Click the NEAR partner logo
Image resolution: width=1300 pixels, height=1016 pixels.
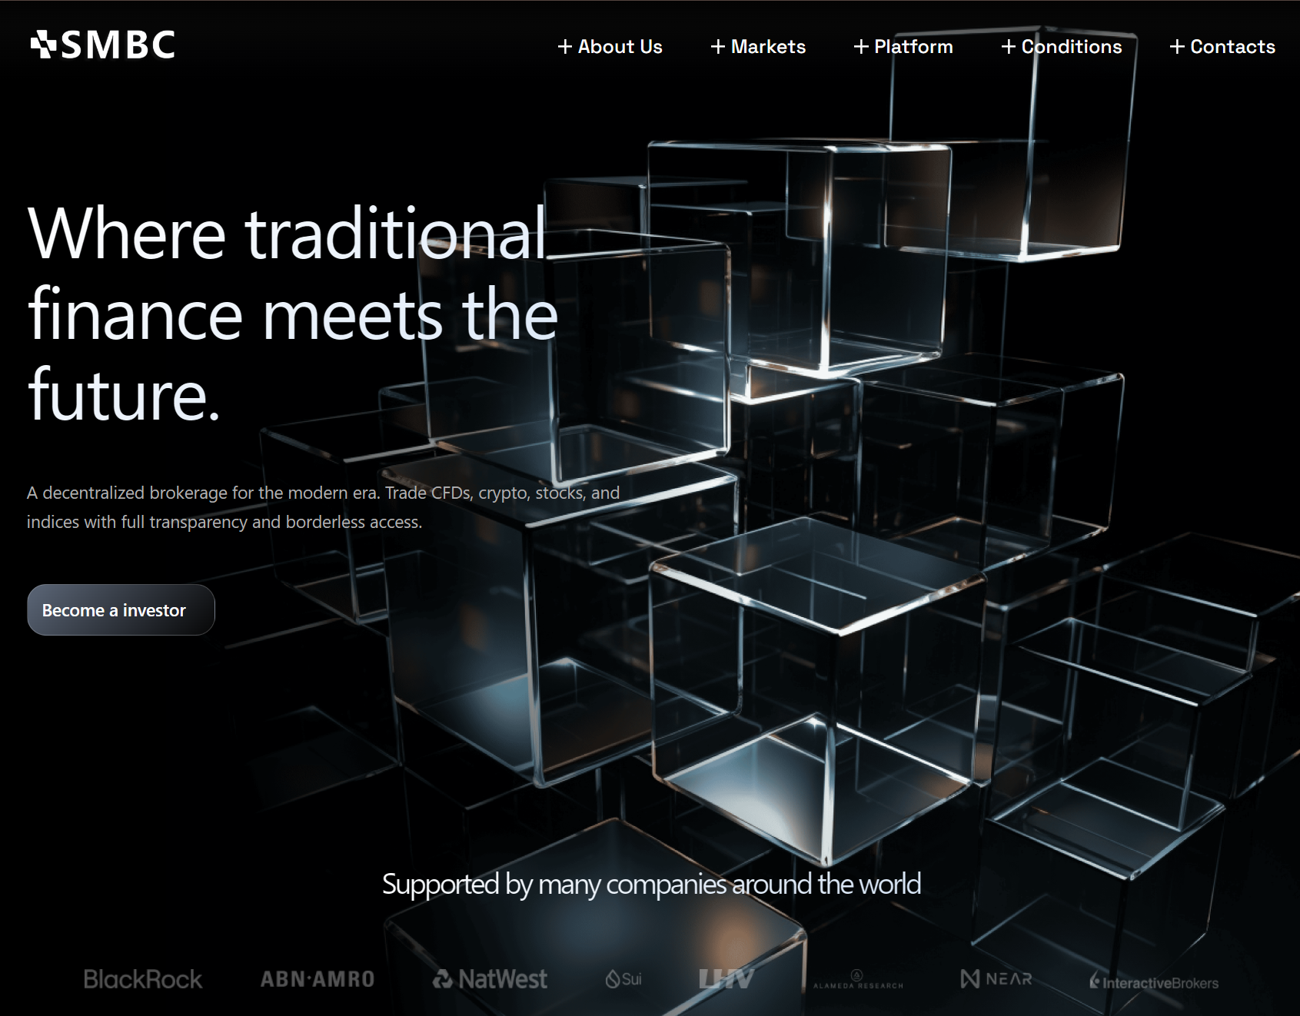point(996,979)
